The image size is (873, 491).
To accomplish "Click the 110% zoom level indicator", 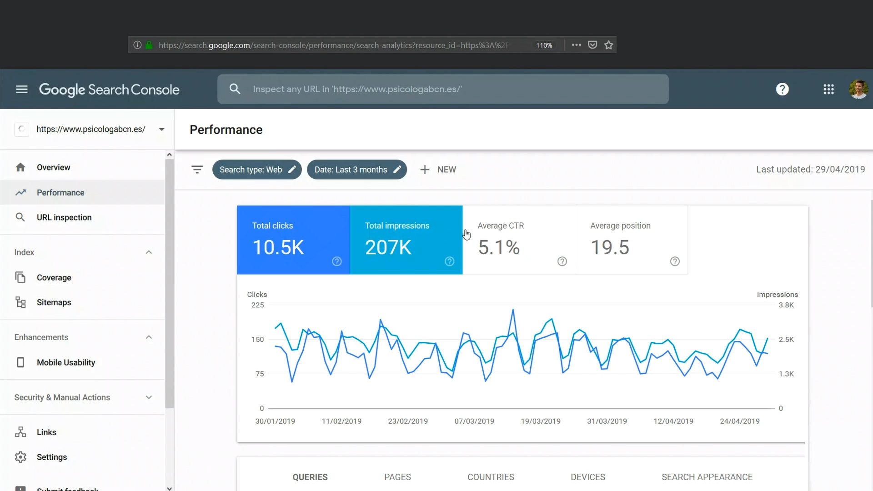I will 544,45.
